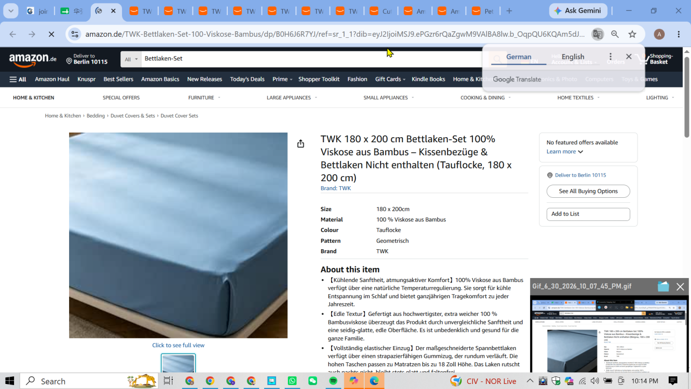Stop loading the page

click(51, 34)
